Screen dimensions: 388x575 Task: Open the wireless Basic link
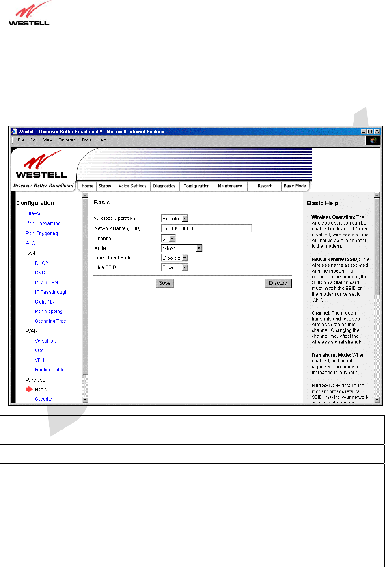41,389
